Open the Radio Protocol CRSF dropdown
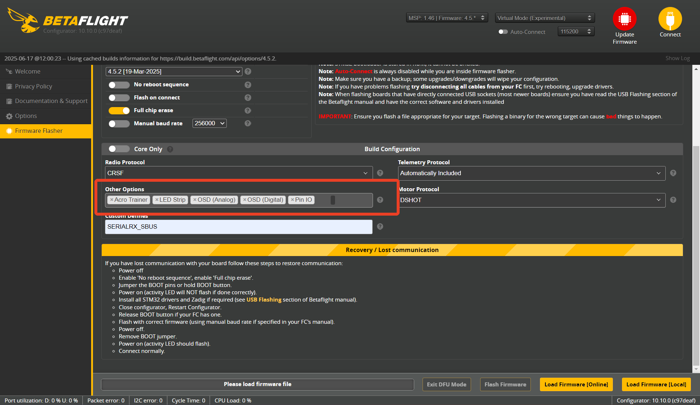 point(239,173)
